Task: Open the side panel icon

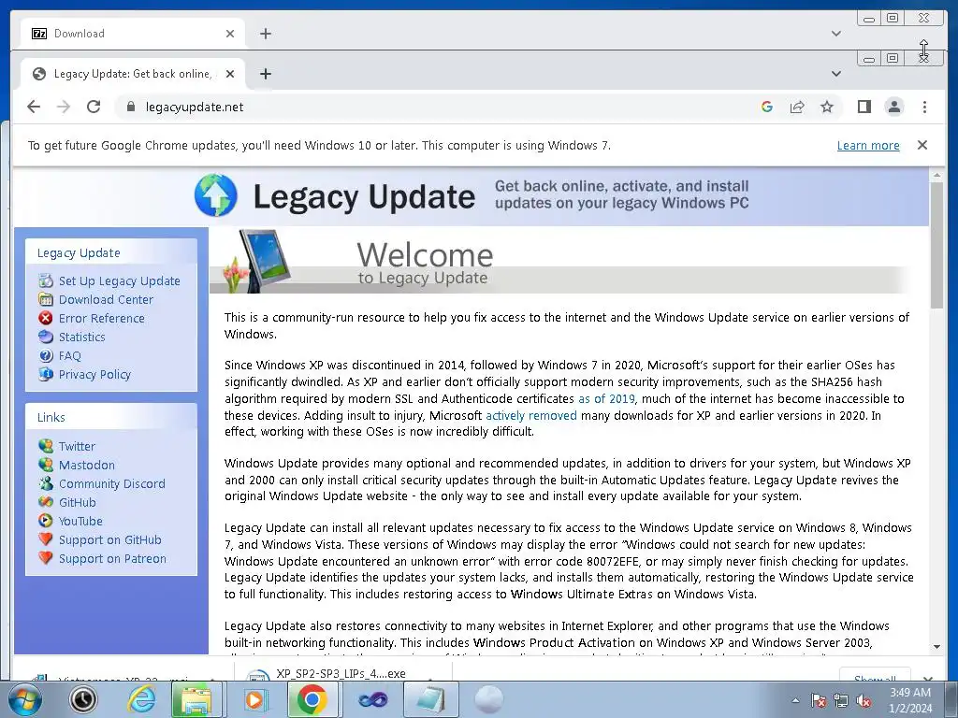Action: click(x=864, y=107)
